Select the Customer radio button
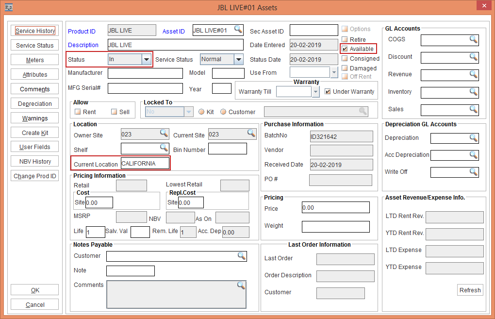The image size is (495, 319). click(x=223, y=112)
